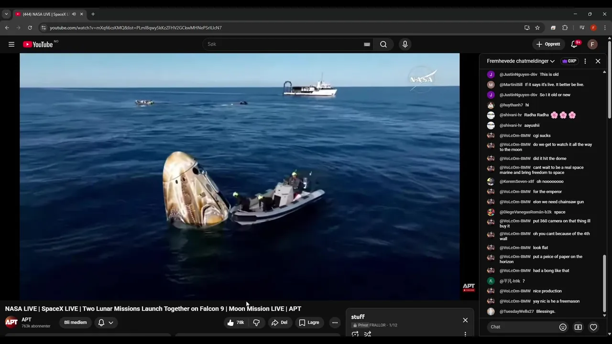Close the NASA LIVE browser tab
The width and height of the screenshot is (612, 344).
pyautogui.click(x=81, y=14)
